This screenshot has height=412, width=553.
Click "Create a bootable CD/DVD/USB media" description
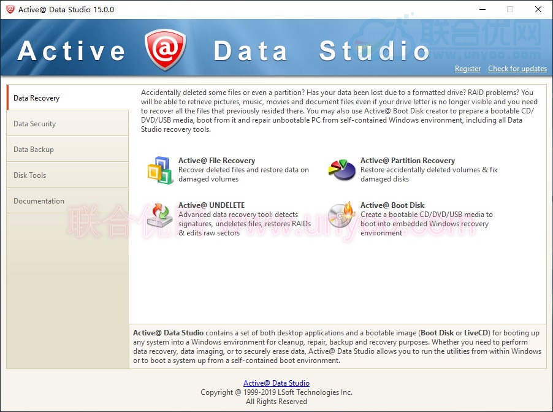coord(426,224)
